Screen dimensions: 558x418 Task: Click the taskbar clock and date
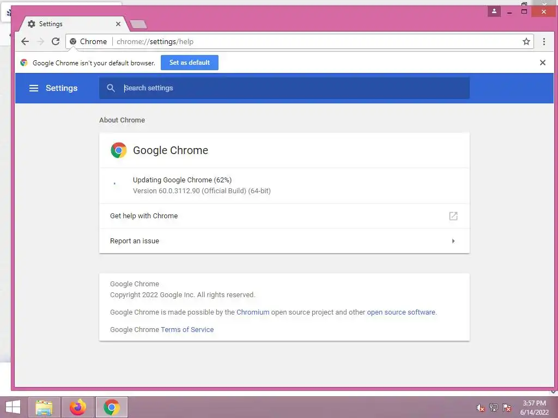pos(534,408)
